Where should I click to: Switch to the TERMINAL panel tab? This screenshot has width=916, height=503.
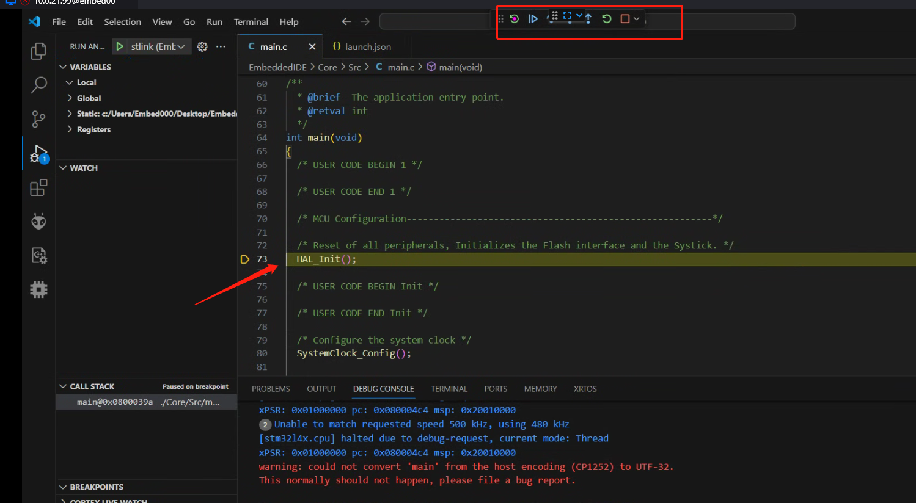pyautogui.click(x=449, y=389)
